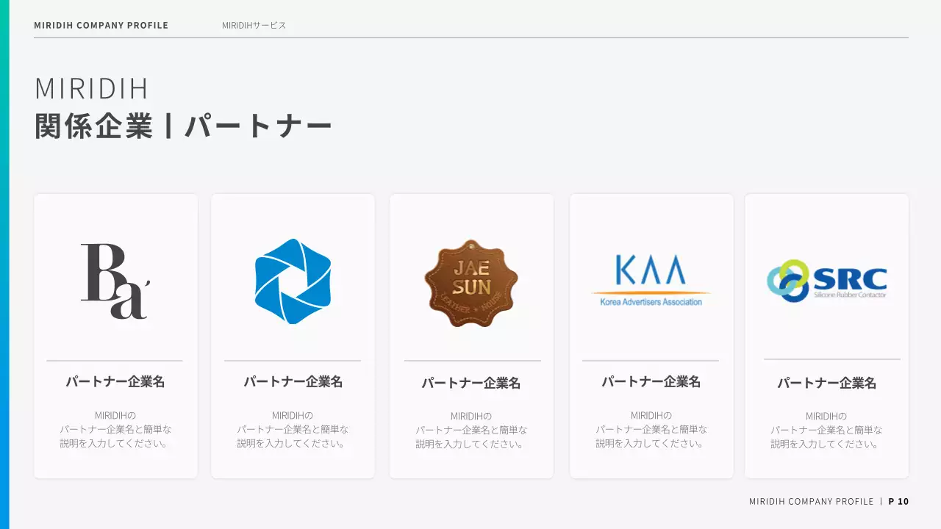941x529 pixels.
Task: Click the shutter shape inside the hexagon logo
Action: (293, 281)
